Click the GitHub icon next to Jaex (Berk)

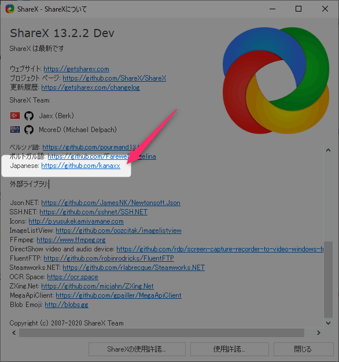[x=29, y=116]
